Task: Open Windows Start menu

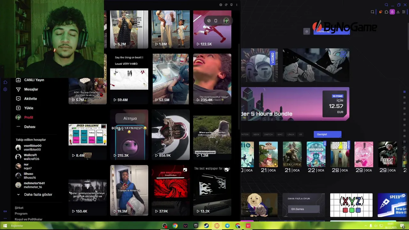Action: pyautogui.click(x=5, y=226)
